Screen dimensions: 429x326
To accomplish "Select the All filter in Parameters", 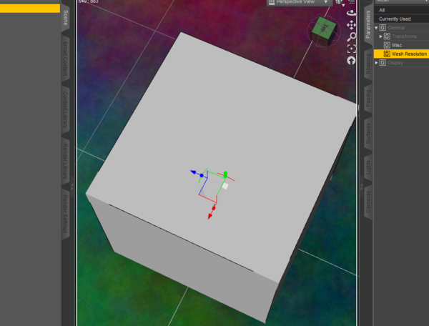I will 401,10.
